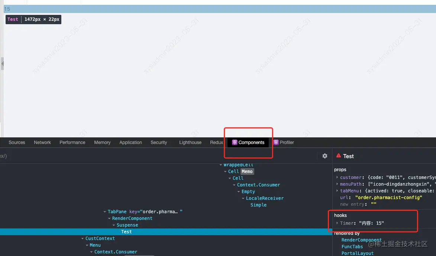Click the React icon on Components tab

(235, 143)
